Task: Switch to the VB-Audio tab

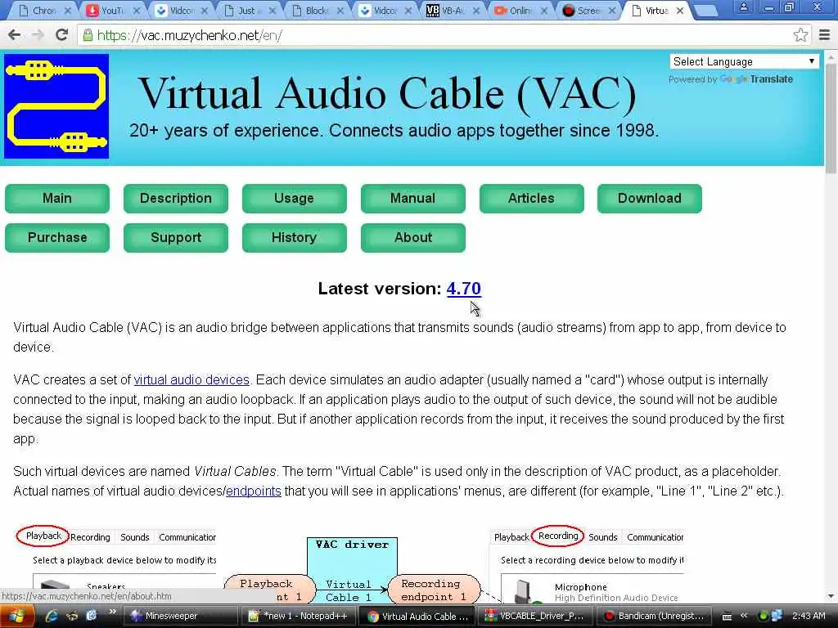Action: click(452, 11)
